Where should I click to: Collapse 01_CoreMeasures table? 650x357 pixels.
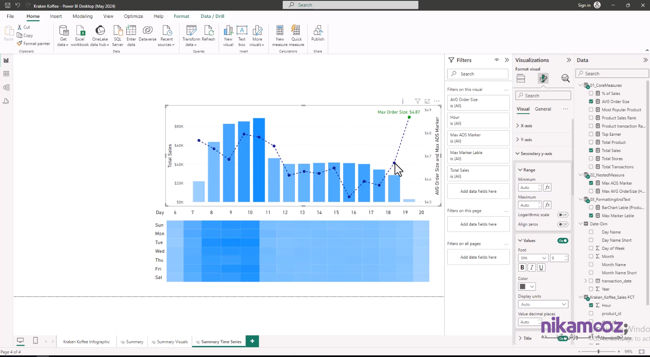581,86
